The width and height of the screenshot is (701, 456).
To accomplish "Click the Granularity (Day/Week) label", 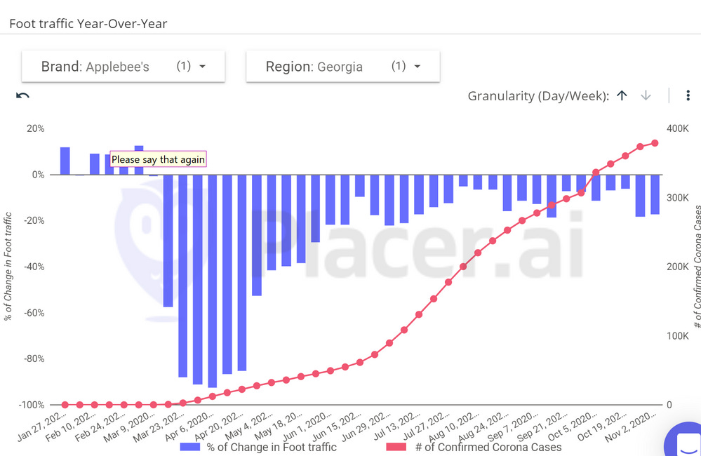I will coord(538,95).
